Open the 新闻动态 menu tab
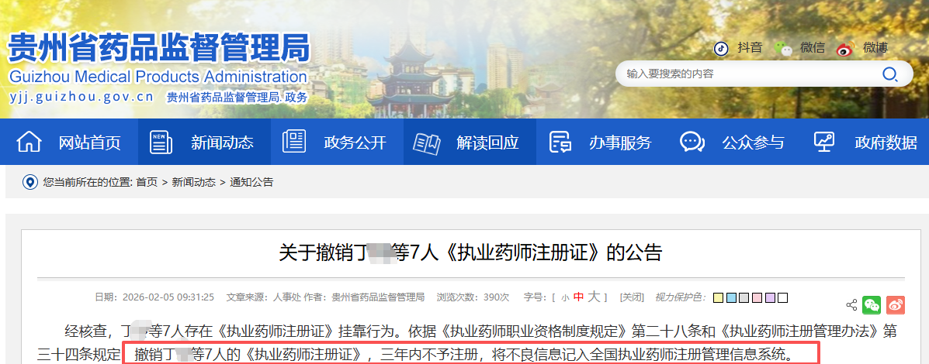This screenshot has height=364, width=929. pyautogui.click(x=204, y=142)
